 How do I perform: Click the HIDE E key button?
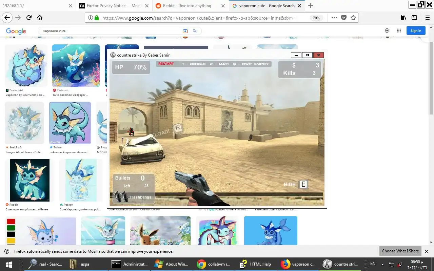(x=303, y=184)
